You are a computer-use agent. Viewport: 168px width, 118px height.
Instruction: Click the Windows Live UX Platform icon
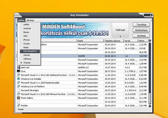click(x=18, y=86)
